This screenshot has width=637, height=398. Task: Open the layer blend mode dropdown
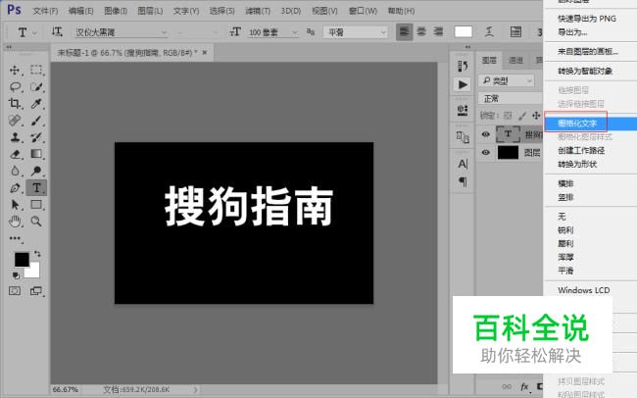point(511,98)
